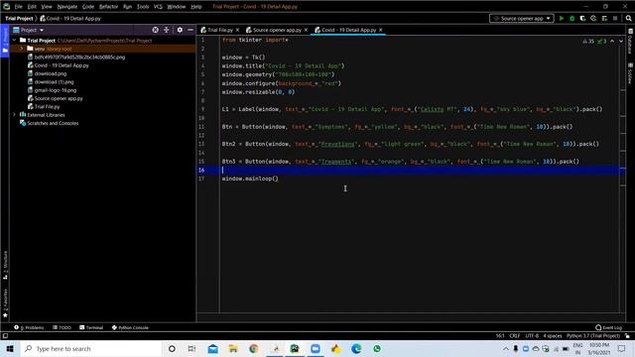
Task: Start the green Debug bug button
Action: [x=571, y=18]
